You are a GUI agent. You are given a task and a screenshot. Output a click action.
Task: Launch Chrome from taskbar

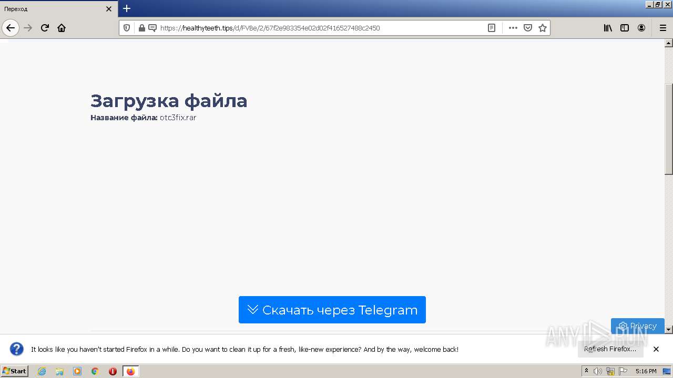pos(95,371)
